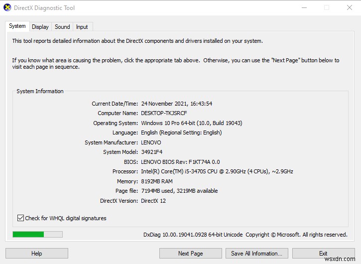
Task: Click the DxDiag 10.00.19041.0928 version text
Action: pyautogui.click(x=193, y=235)
